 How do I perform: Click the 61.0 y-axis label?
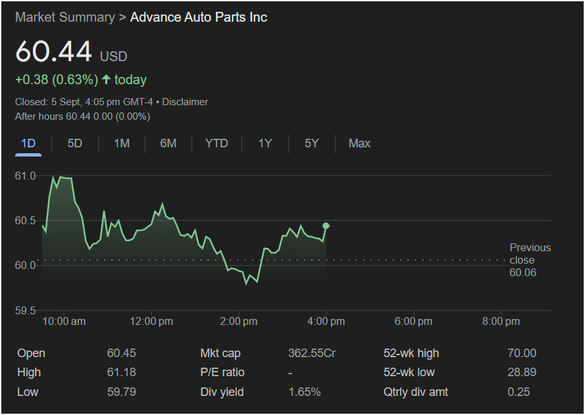click(x=25, y=176)
